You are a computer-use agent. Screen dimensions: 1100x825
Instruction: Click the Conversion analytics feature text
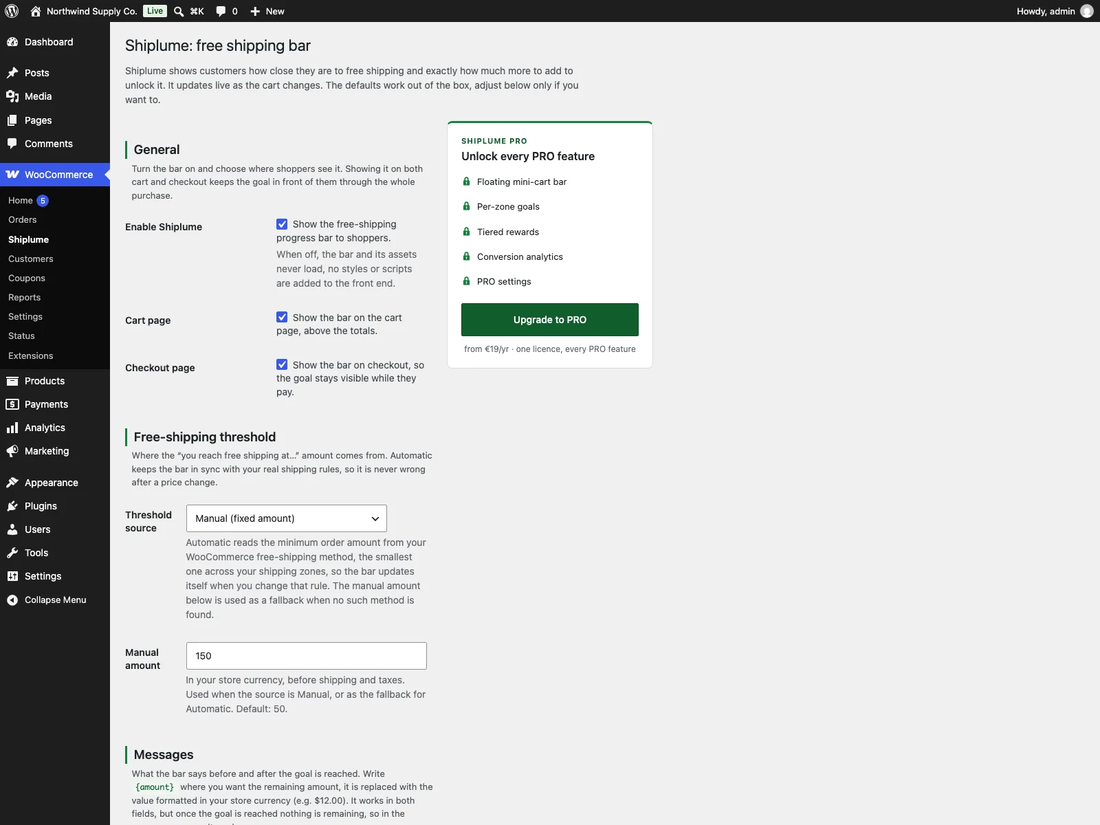520,257
